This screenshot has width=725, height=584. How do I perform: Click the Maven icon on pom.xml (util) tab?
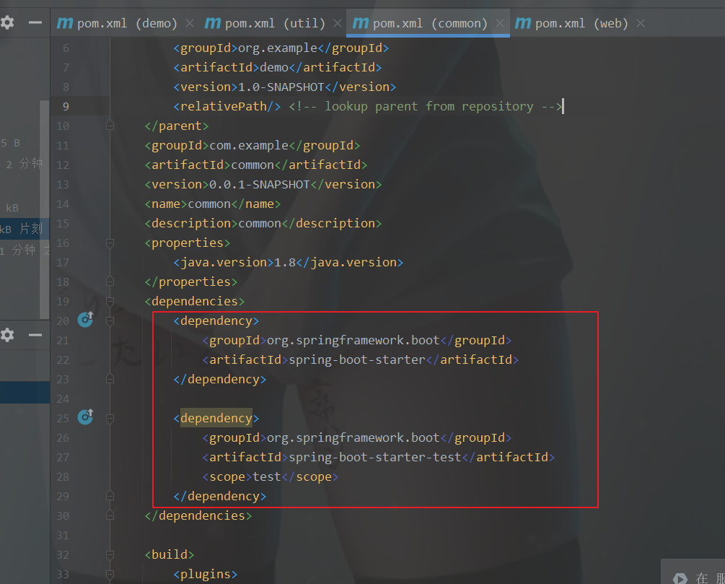coord(212,22)
